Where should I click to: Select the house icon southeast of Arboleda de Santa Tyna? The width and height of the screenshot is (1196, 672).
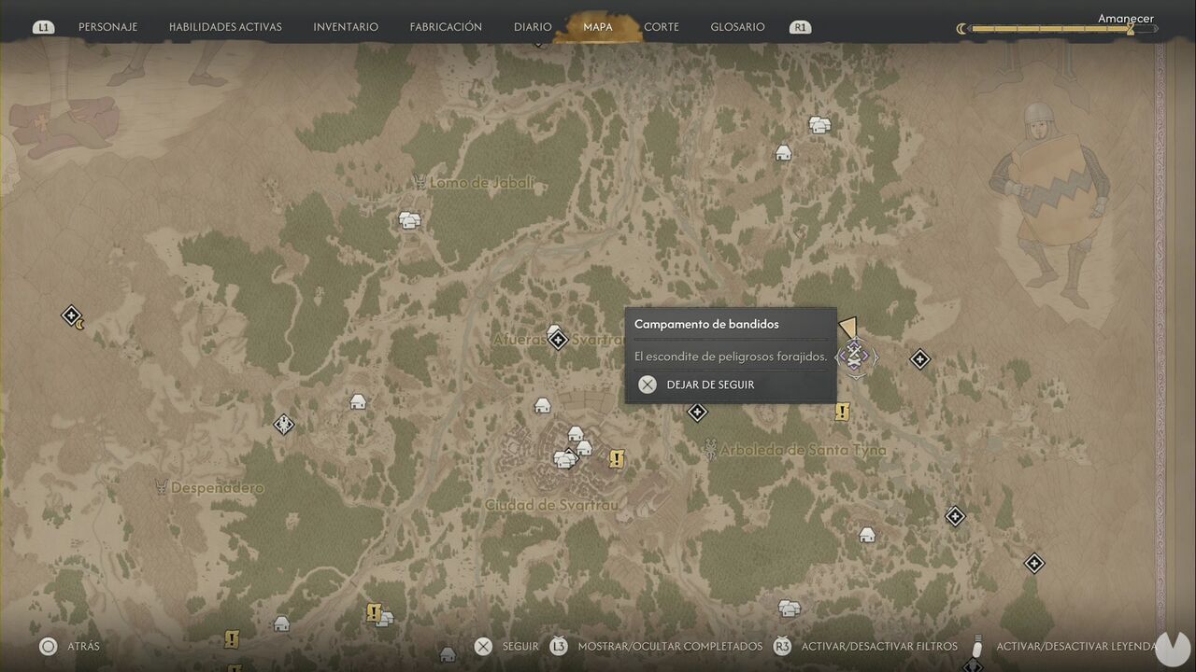(867, 535)
